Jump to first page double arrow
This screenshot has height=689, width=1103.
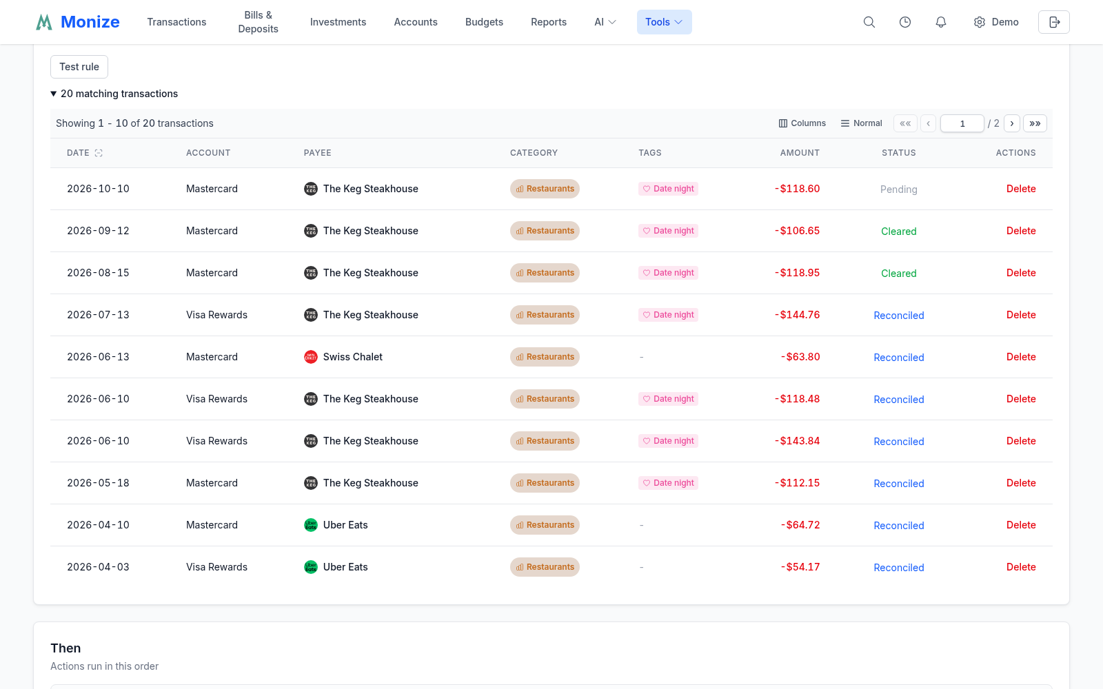coord(905,123)
